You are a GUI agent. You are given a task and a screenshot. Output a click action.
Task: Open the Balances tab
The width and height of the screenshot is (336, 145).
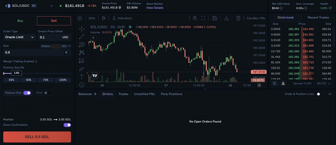coord(87,94)
